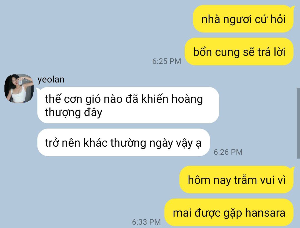Click the 6:33 PM timestamp
Screen dimensions: 300x228
coord(146,222)
